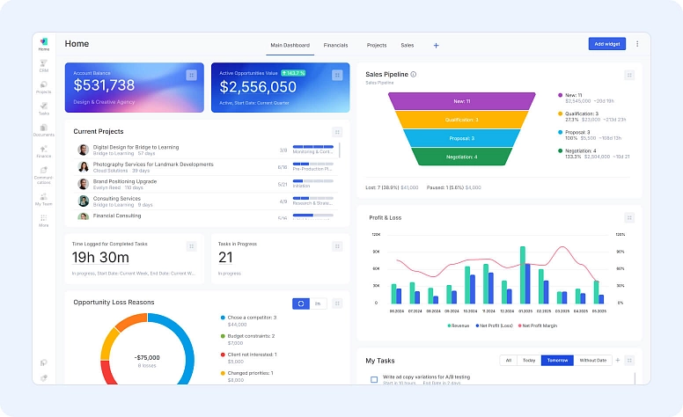
Task: Click the purple New stage in funnel
Action: click(x=462, y=101)
